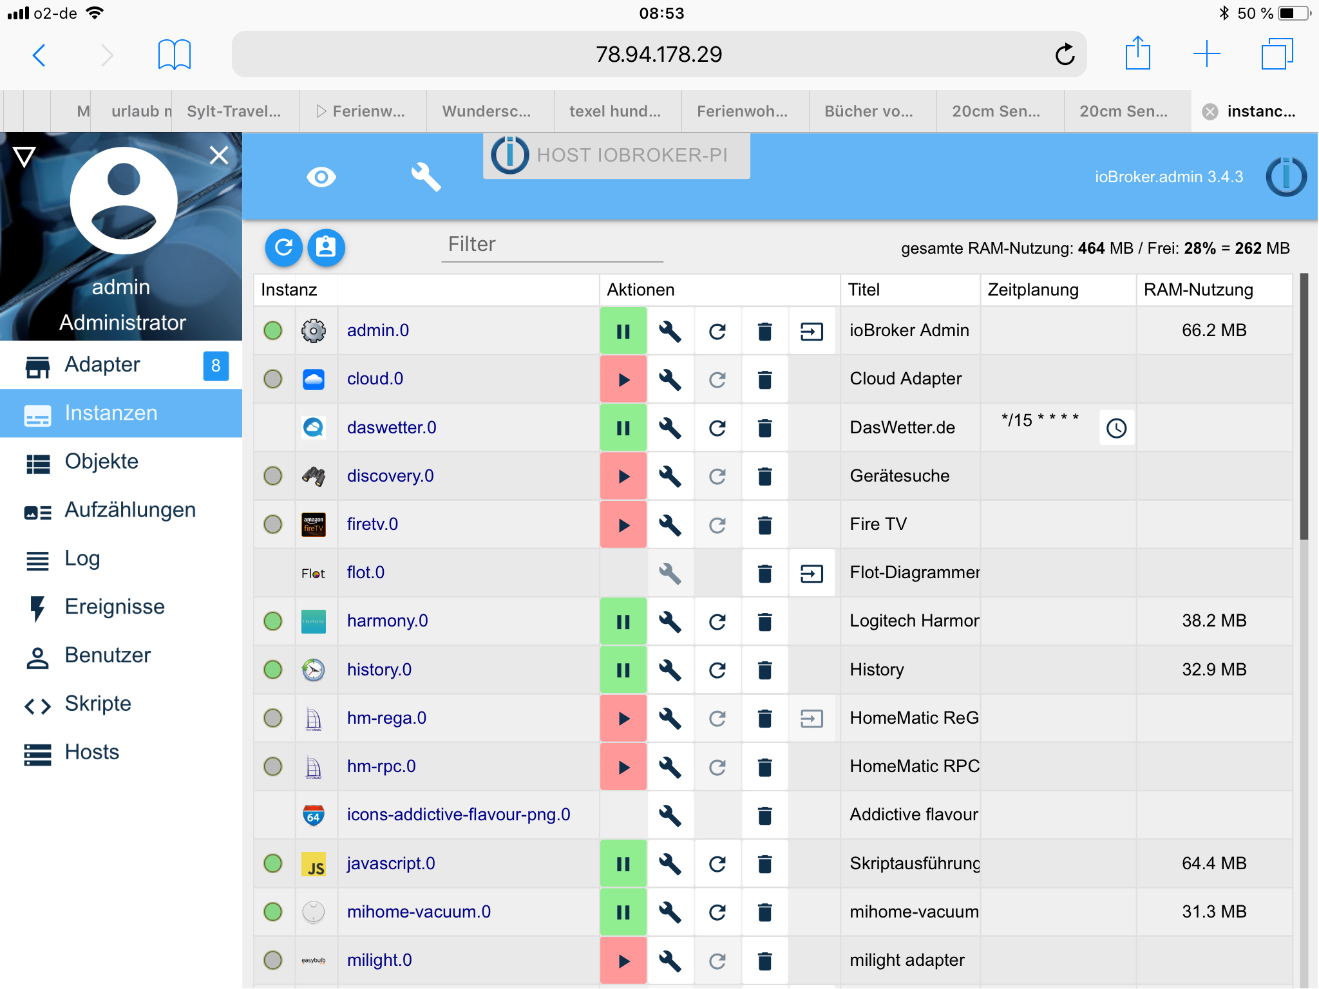Open flot.0 configuration wrench
Screen dimensions: 1319x989
[670, 573]
